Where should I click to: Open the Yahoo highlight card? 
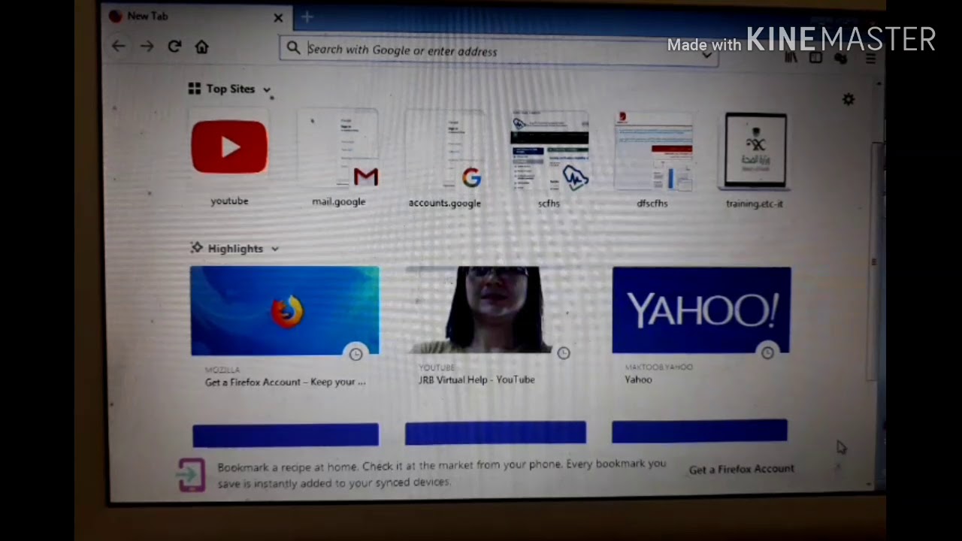click(x=701, y=326)
